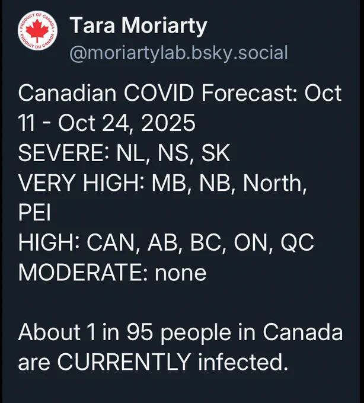
Task: Open Tara Moriarty's maple leaf profile avatar
Action: (x=37, y=30)
